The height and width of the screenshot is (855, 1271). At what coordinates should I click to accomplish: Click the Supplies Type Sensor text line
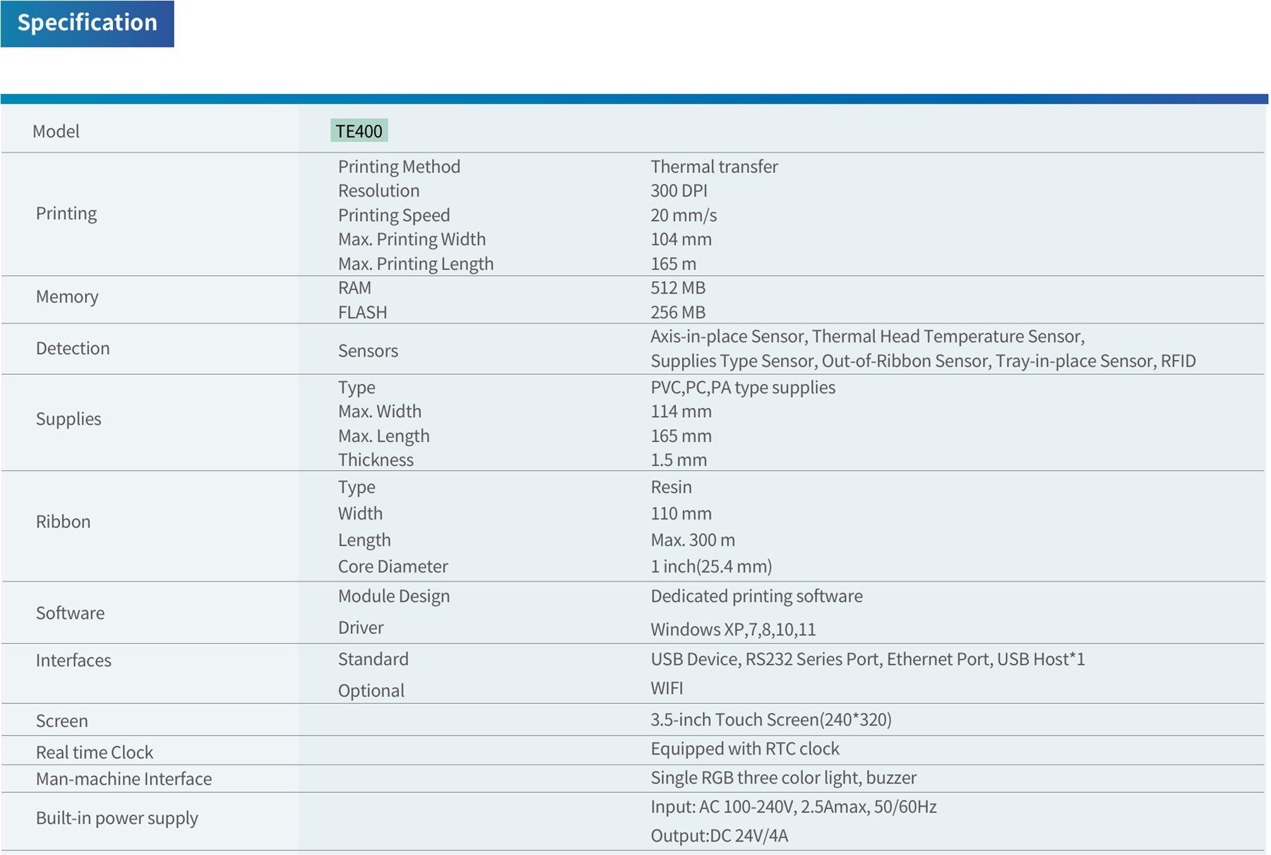923,361
